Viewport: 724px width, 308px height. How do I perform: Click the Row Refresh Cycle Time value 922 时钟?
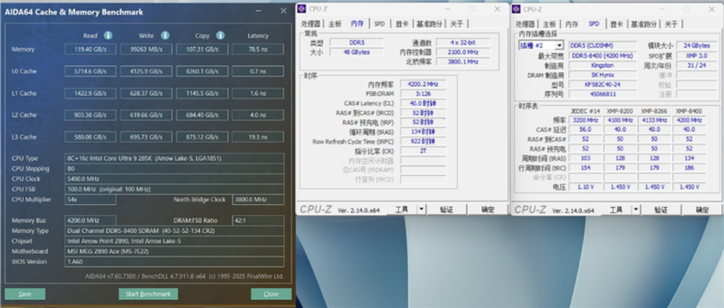point(423,141)
